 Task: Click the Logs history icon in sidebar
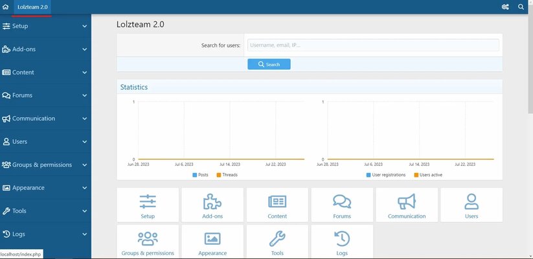pos(6,234)
